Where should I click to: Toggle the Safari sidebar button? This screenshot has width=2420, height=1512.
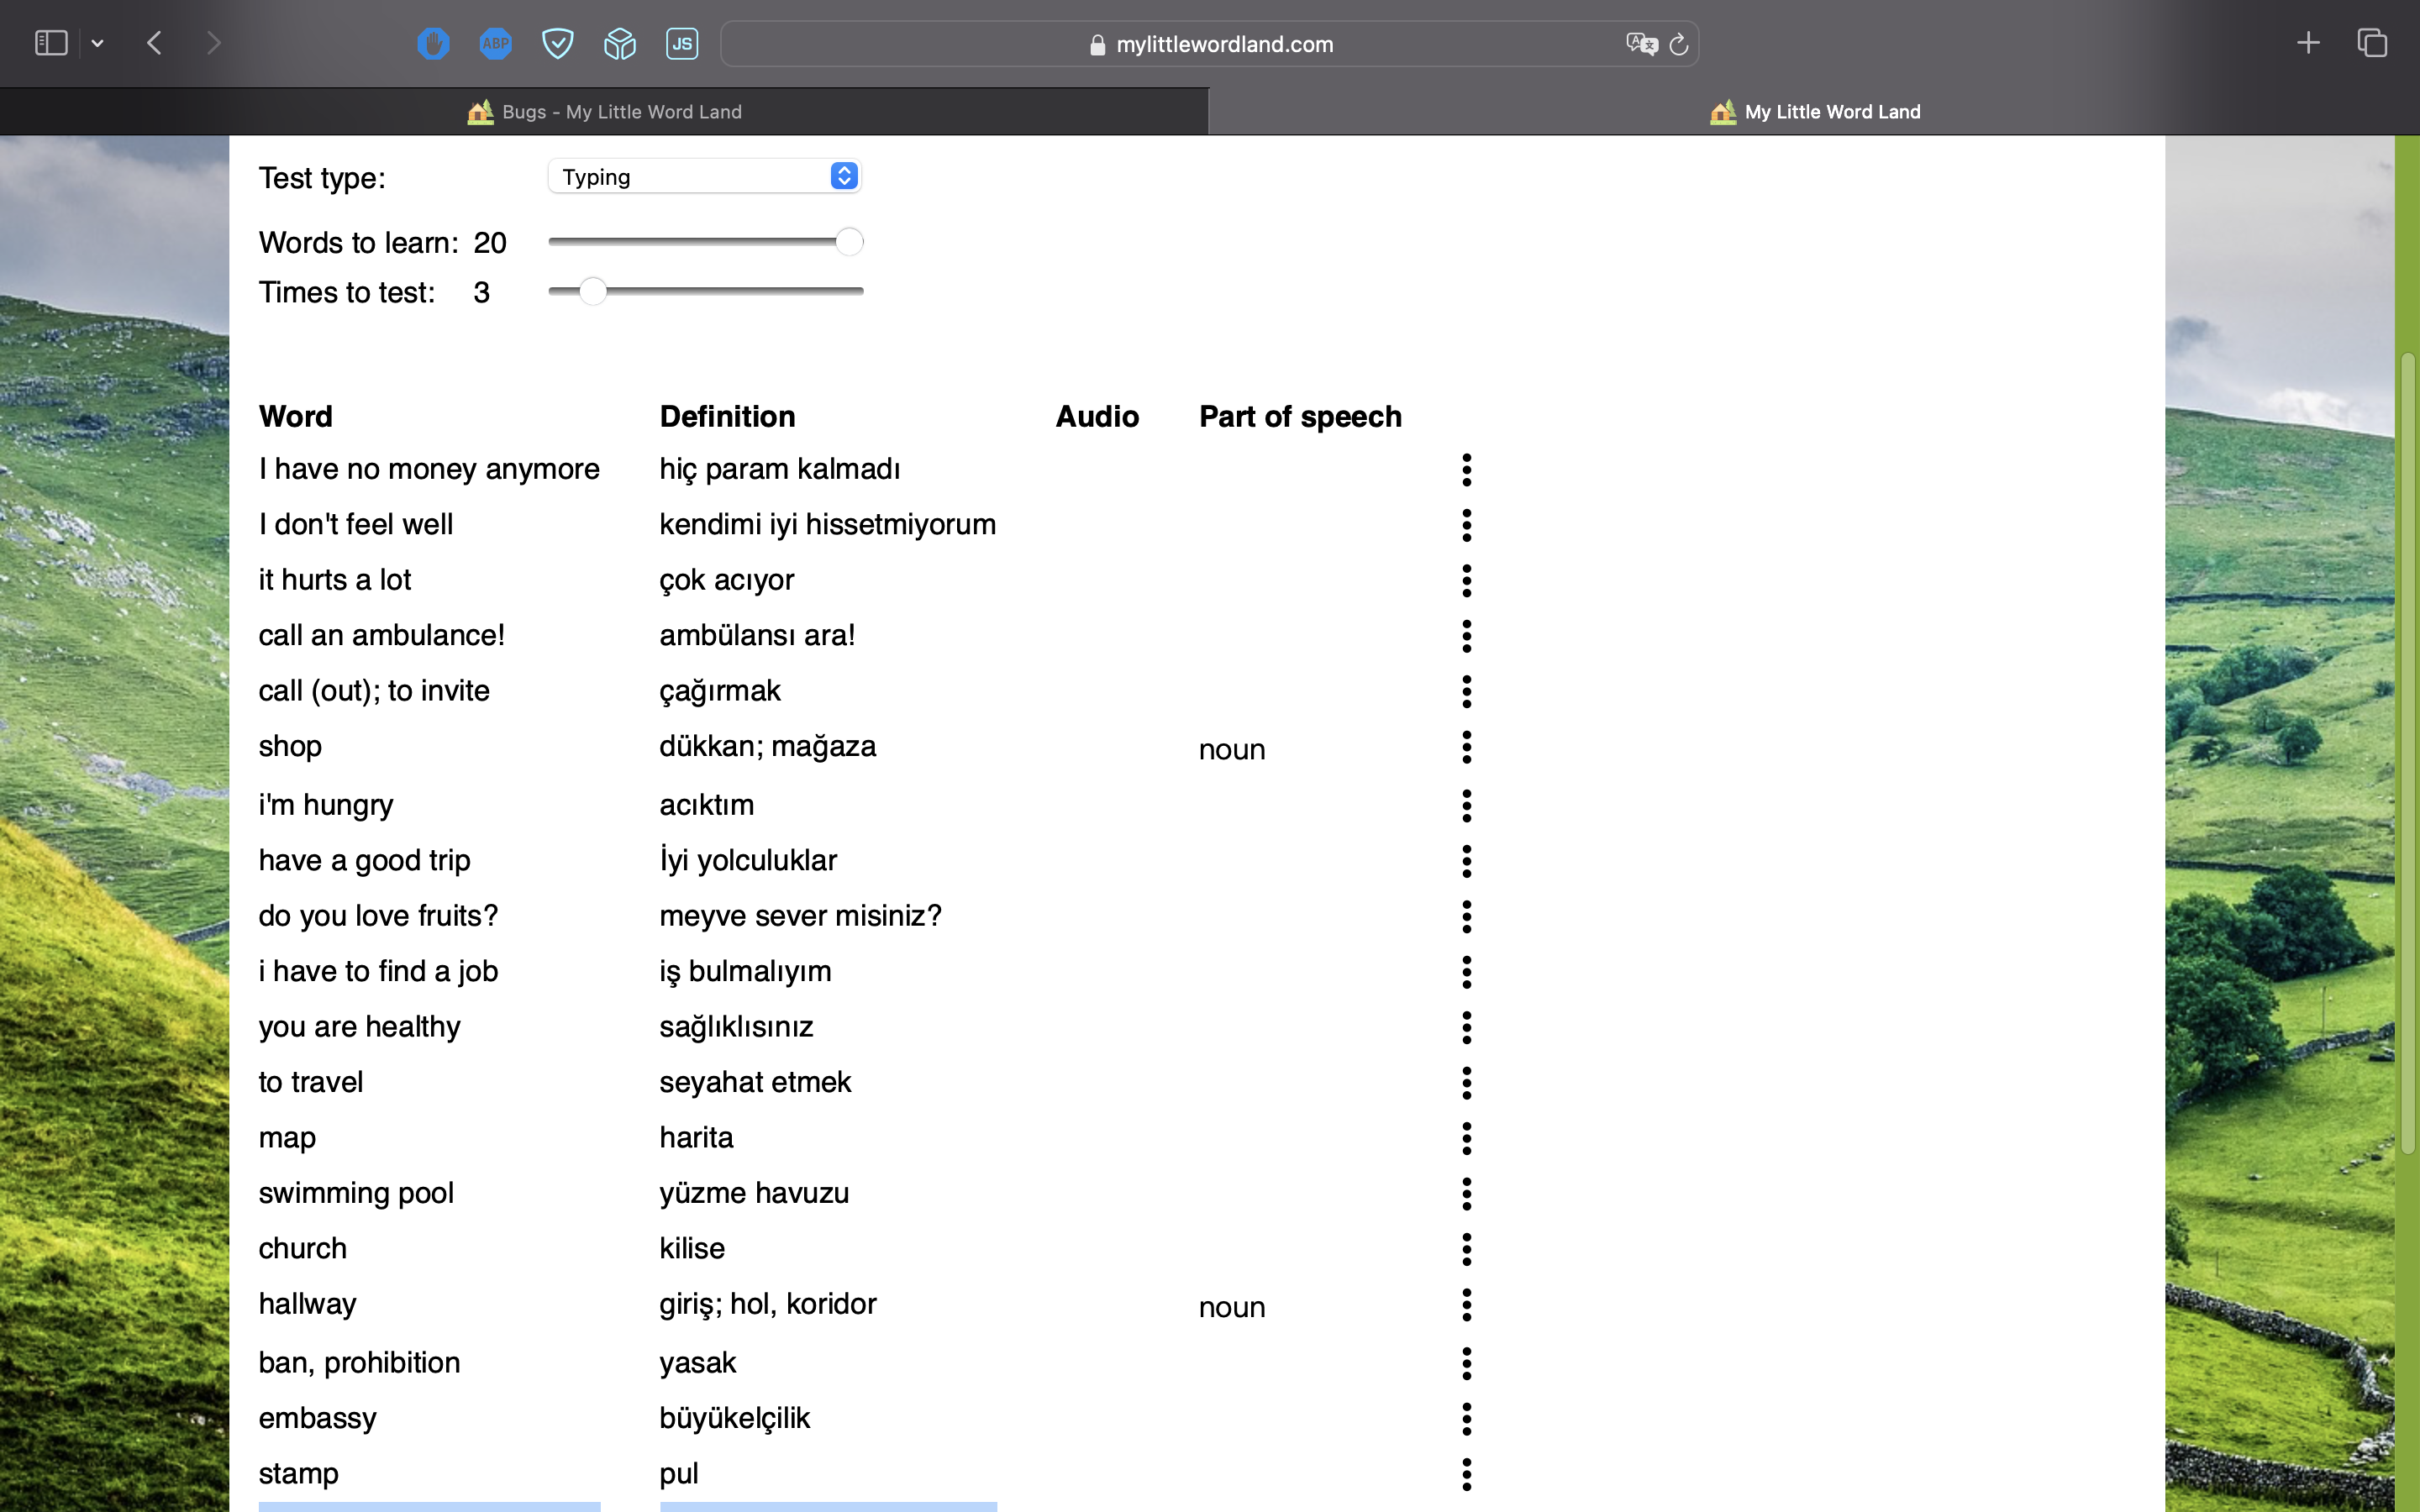[51, 43]
